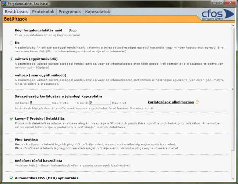
Task: Enable Beépített tűzfal használata checkbox
Action: point(11,161)
